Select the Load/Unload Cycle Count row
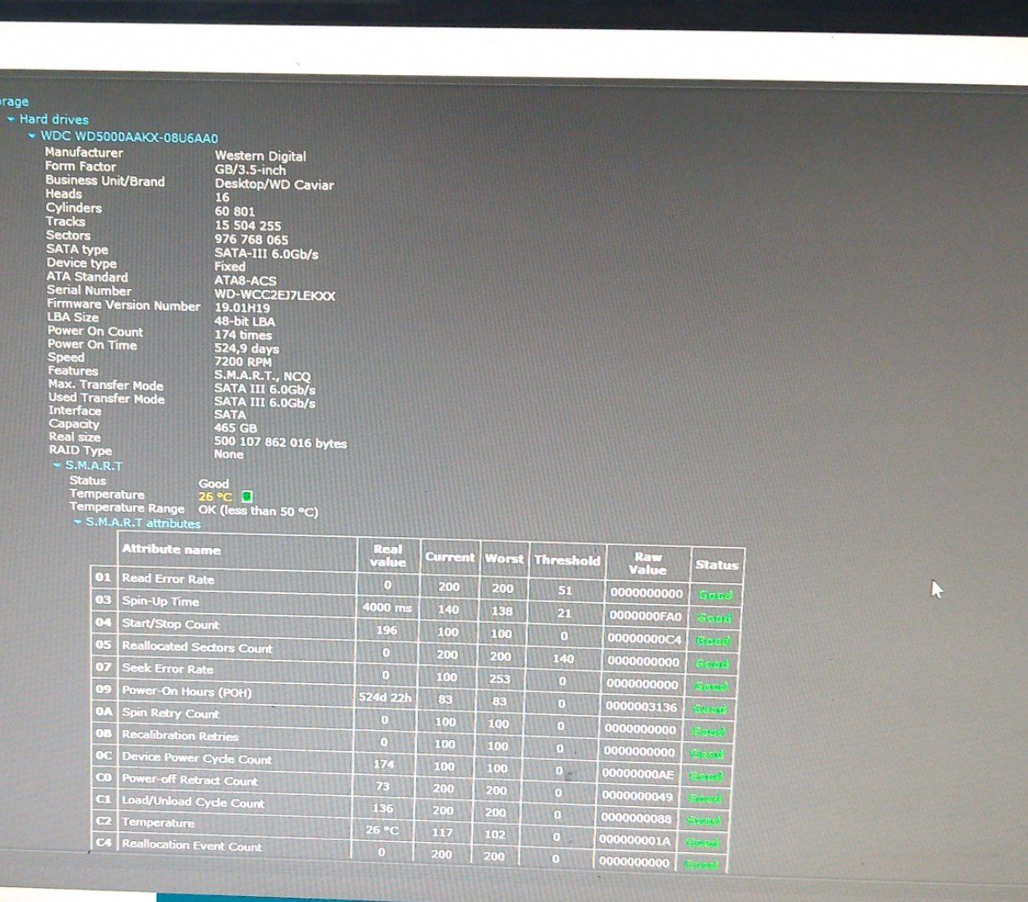Image resolution: width=1028 pixels, height=902 pixels. [x=192, y=803]
